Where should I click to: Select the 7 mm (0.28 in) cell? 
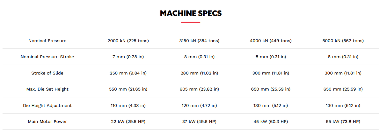tap(128, 57)
